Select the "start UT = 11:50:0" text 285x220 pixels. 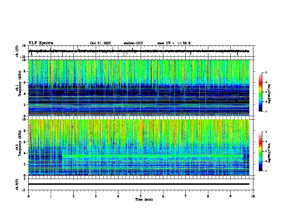[x=174, y=43]
